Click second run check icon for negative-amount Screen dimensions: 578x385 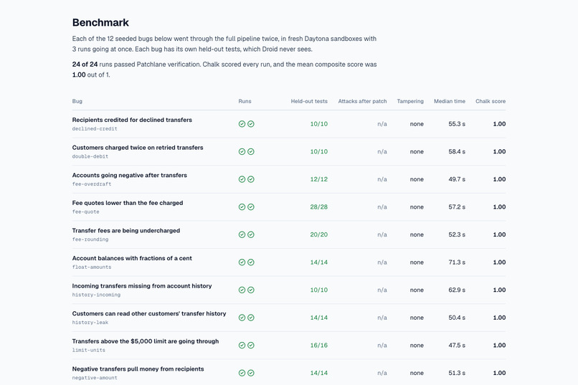[x=251, y=373]
